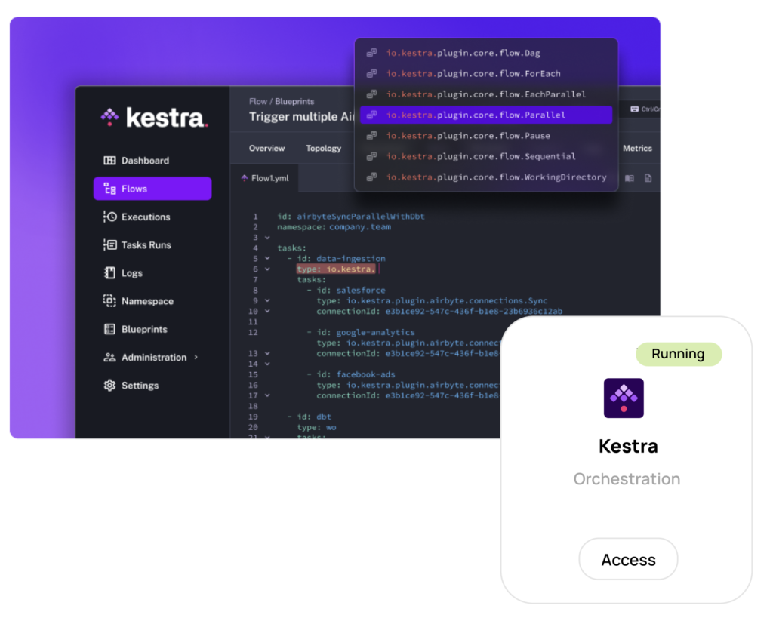Toggle the split documentation view icon
Viewport: 773px width, 618px height.
(630, 178)
